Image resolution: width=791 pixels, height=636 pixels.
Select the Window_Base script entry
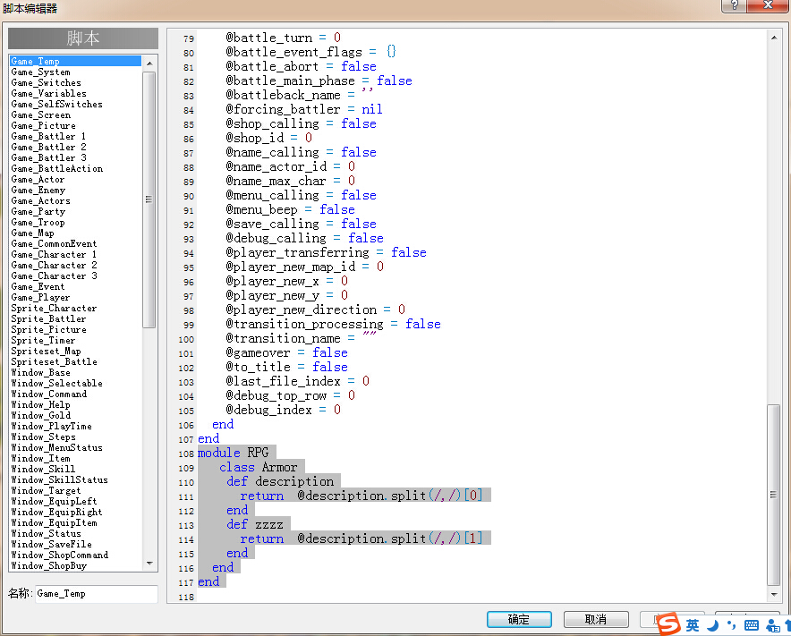(41, 373)
